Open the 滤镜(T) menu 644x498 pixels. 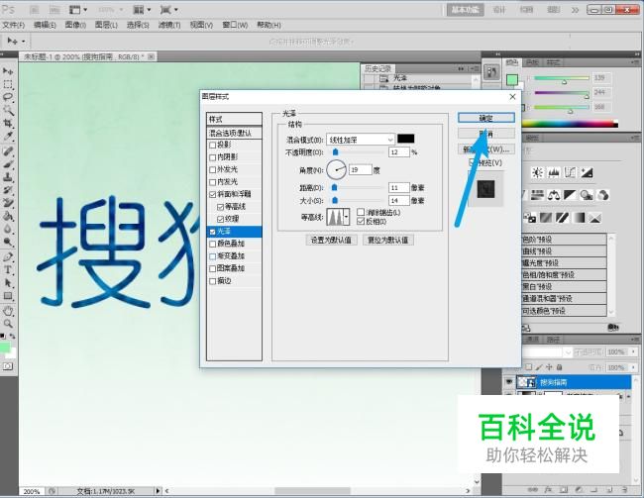click(169, 25)
